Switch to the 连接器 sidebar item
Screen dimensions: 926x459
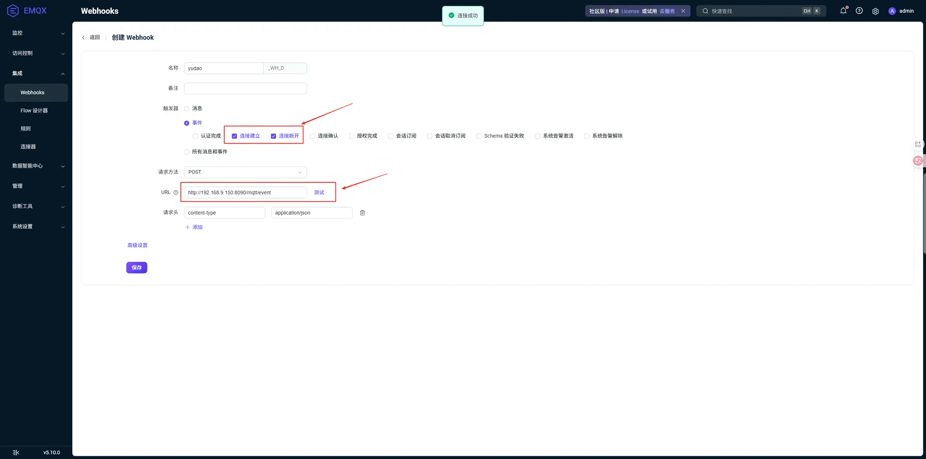click(x=28, y=146)
